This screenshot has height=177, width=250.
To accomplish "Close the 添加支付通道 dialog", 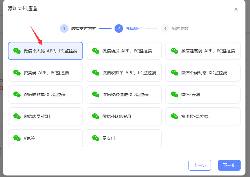I will point(236,9).
